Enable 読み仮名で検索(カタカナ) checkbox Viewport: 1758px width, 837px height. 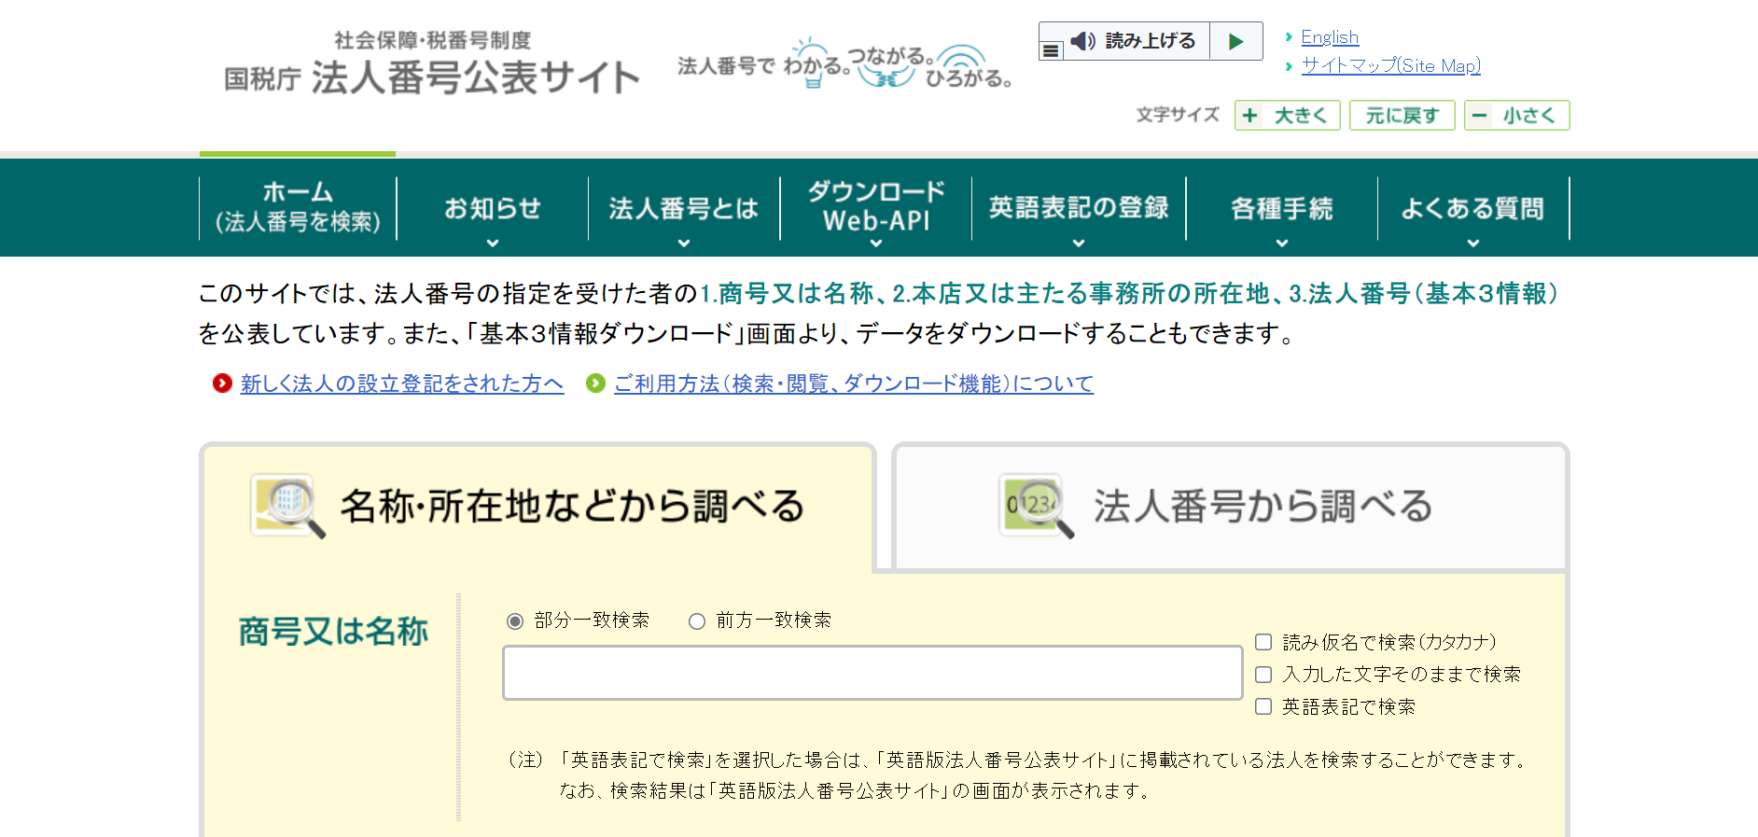point(1263,642)
